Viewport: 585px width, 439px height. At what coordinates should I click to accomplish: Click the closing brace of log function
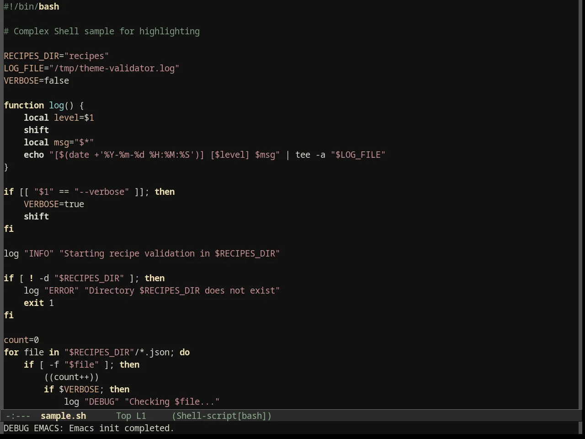click(6, 167)
